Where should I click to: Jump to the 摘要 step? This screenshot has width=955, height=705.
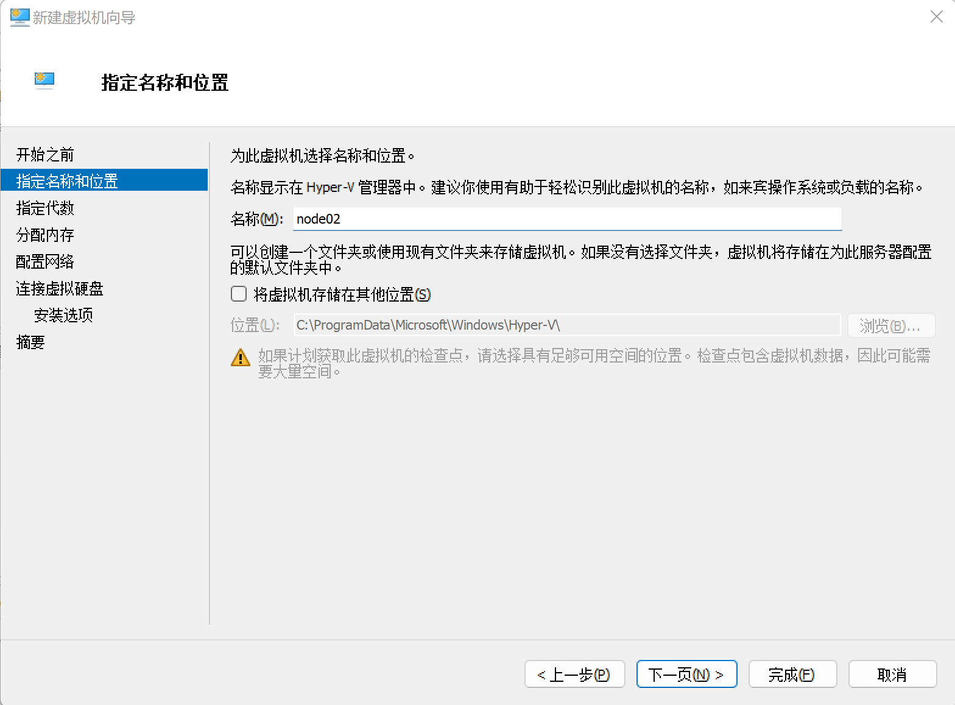(30, 342)
